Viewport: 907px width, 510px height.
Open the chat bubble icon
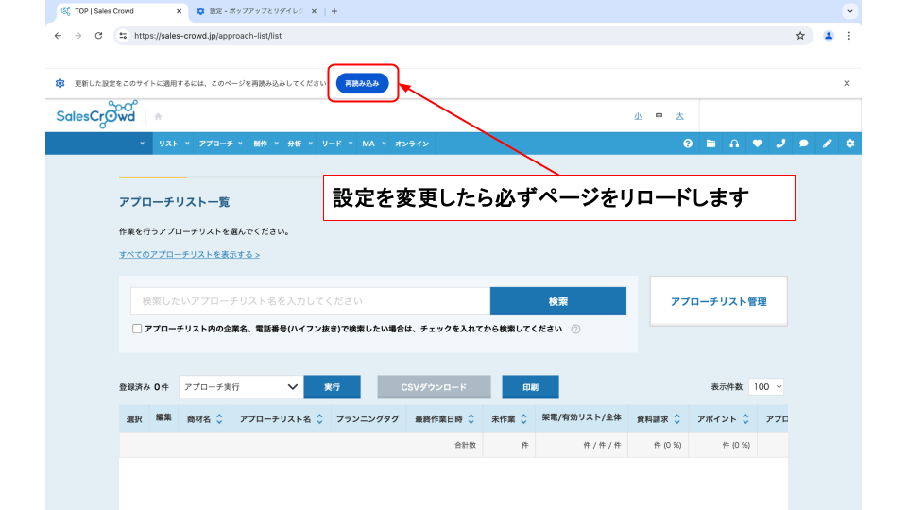point(803,144)
